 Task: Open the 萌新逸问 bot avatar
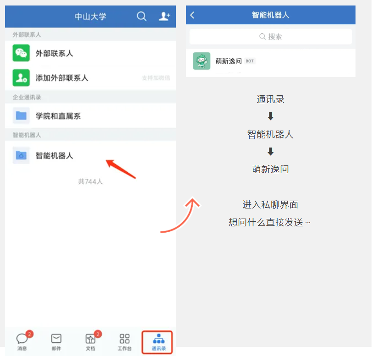tap(202, 61)
